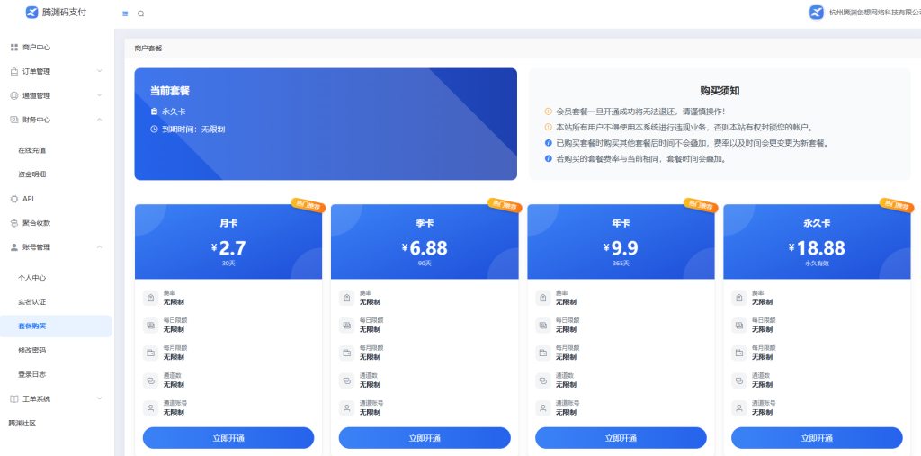Expand the 工单系统 chevron
Image resolution: width=921 pixels, height=456 pixels.
tap(99, 398)
